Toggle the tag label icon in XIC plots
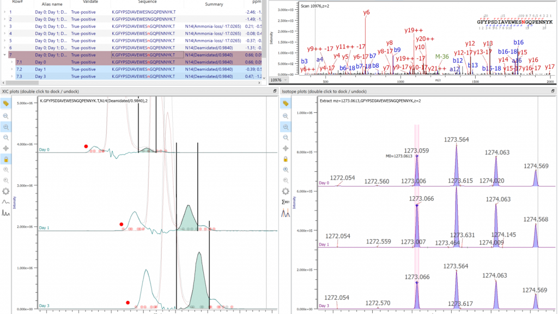The height and width of the screenshot is (314, 558). pos(6,103)
